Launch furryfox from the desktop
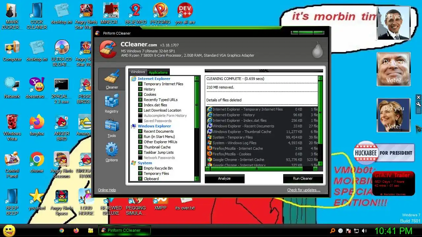 37,125
